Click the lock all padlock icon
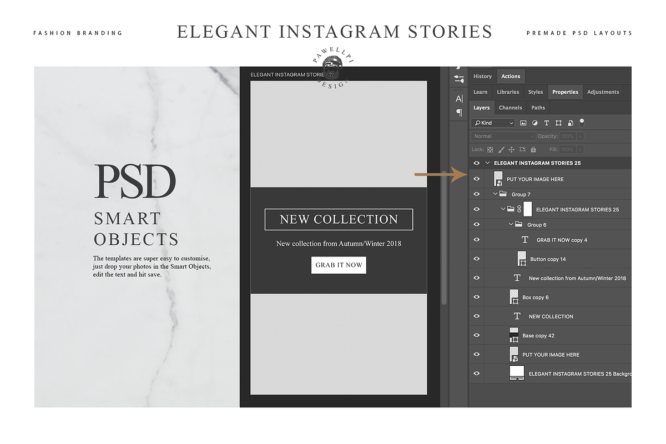This screenshot has height=444, width=666. point(533,150)
